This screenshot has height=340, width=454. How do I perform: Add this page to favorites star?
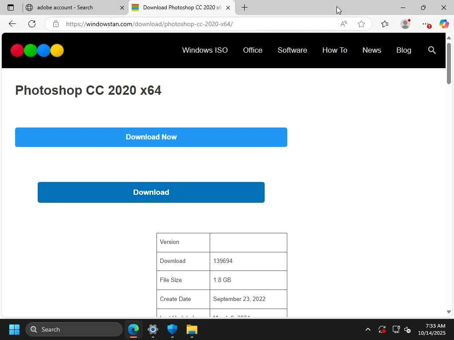[361, 24]
